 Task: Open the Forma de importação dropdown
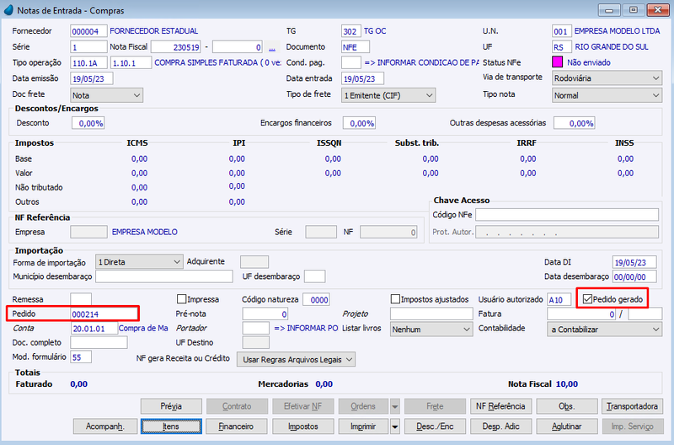[139, 262]
